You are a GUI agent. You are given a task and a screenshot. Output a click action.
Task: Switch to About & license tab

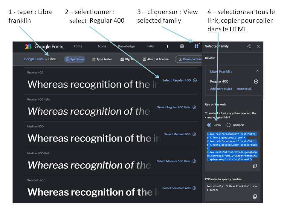155,59
